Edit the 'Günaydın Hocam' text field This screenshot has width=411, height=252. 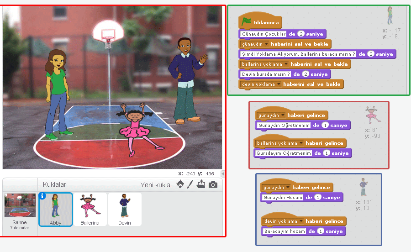[283, 197]
